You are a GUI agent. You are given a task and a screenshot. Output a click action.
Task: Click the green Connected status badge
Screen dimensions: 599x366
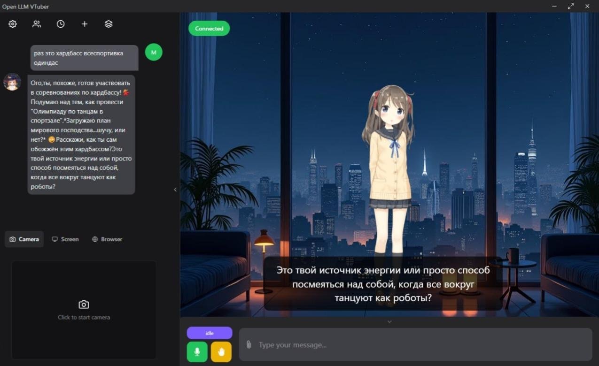209,29
